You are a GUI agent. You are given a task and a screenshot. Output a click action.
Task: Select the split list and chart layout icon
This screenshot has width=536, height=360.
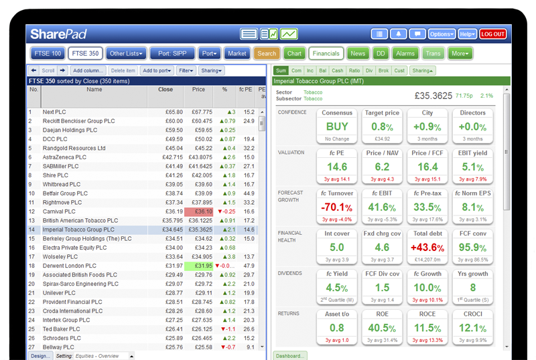tap(269, 34)
